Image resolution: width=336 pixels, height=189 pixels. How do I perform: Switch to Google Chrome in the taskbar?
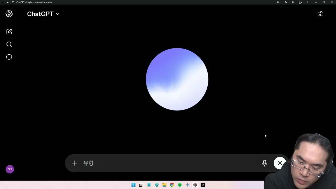pyautogui.click(x=172, y=185)
